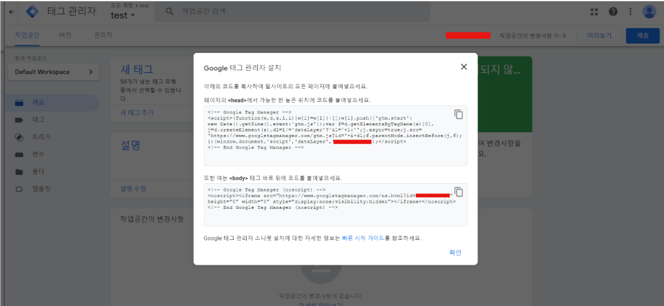Open the help question mark icon
The image size is (664, 306).
click(613, 12)
